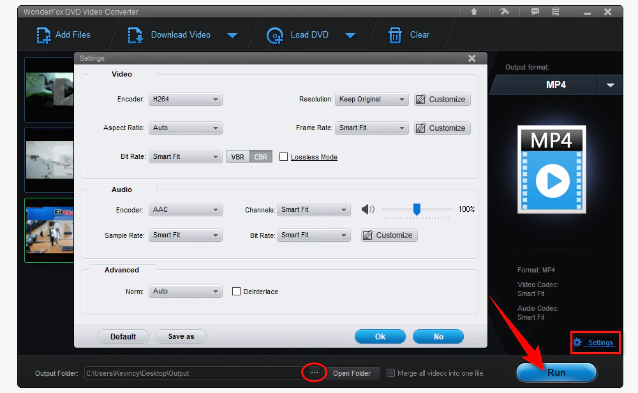The height and width of the screenshot is (393, 638).
Task: Click the register list icon in title bar
Action: point(556,11)
